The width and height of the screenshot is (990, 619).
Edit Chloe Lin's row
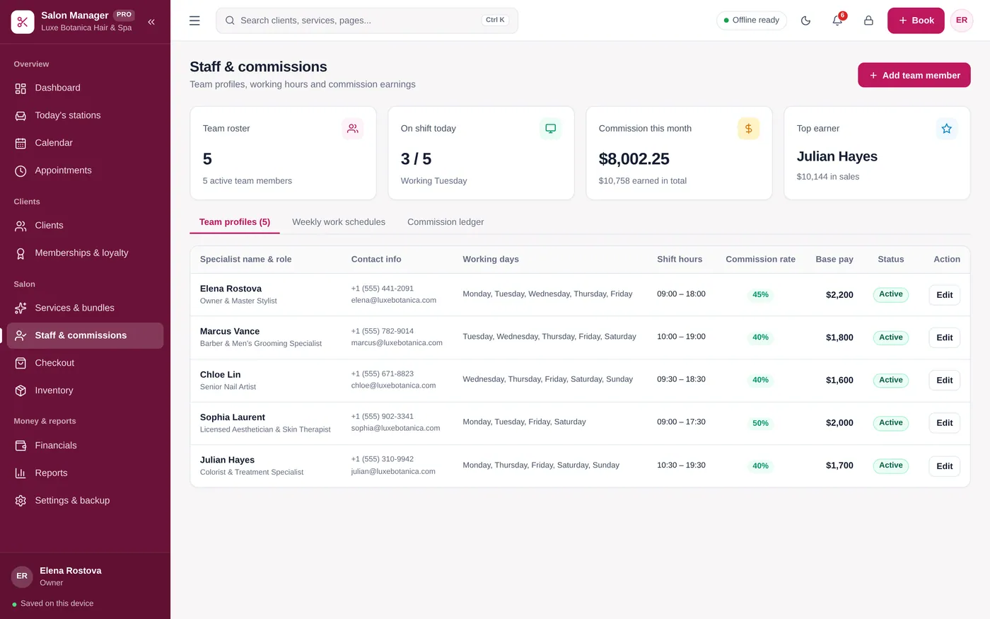pyautogui.click(x=945, y=381)
